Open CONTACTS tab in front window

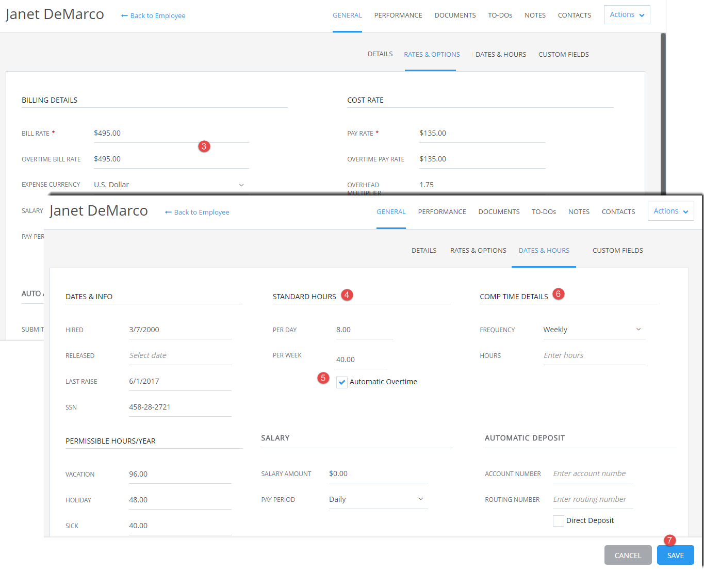coord(618,211)
